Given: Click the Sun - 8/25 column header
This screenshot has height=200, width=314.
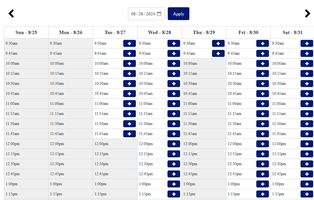Looking at the screenshot, I should (26, 32).
